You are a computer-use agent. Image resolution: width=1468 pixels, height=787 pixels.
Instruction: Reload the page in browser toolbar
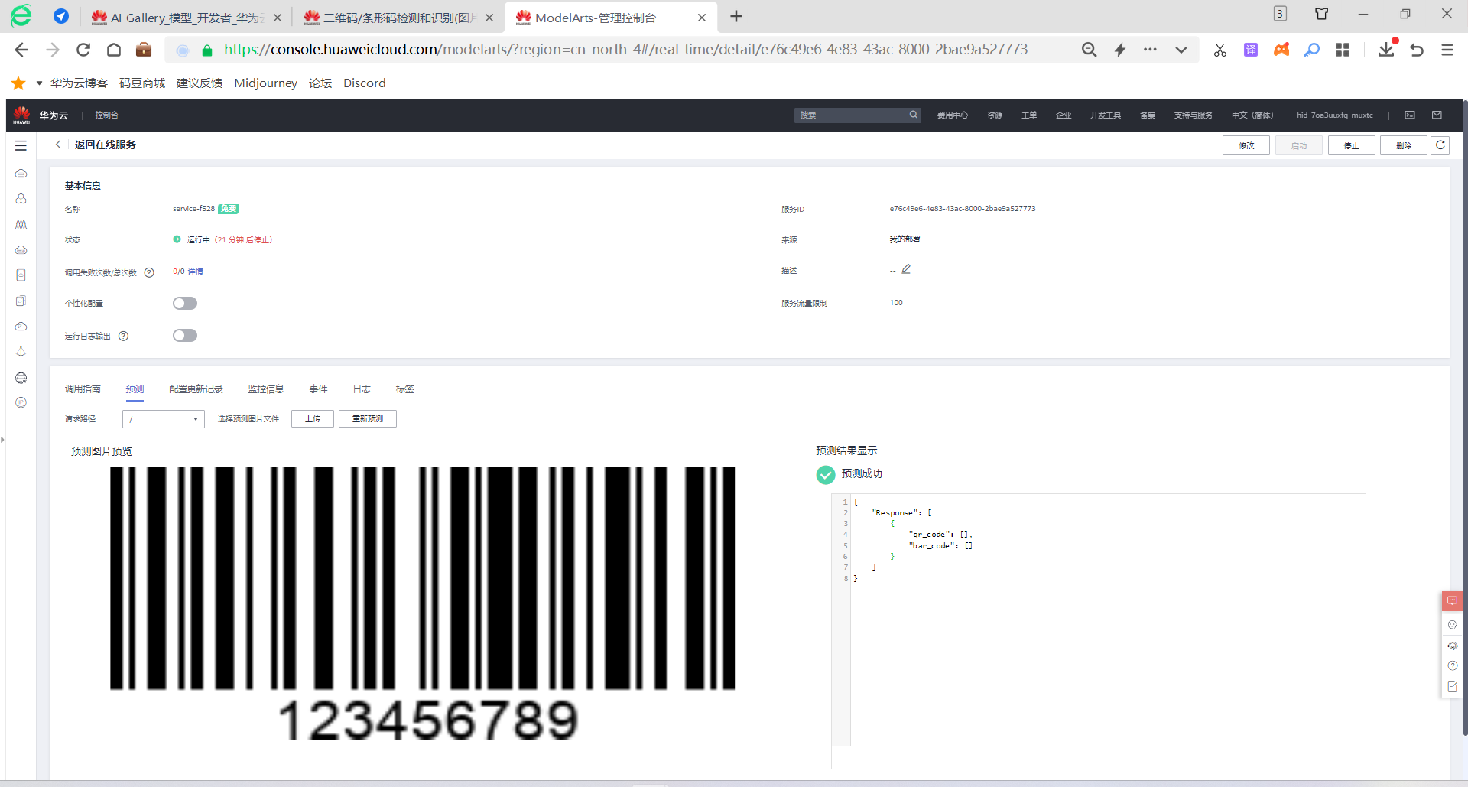click(83, 50)
